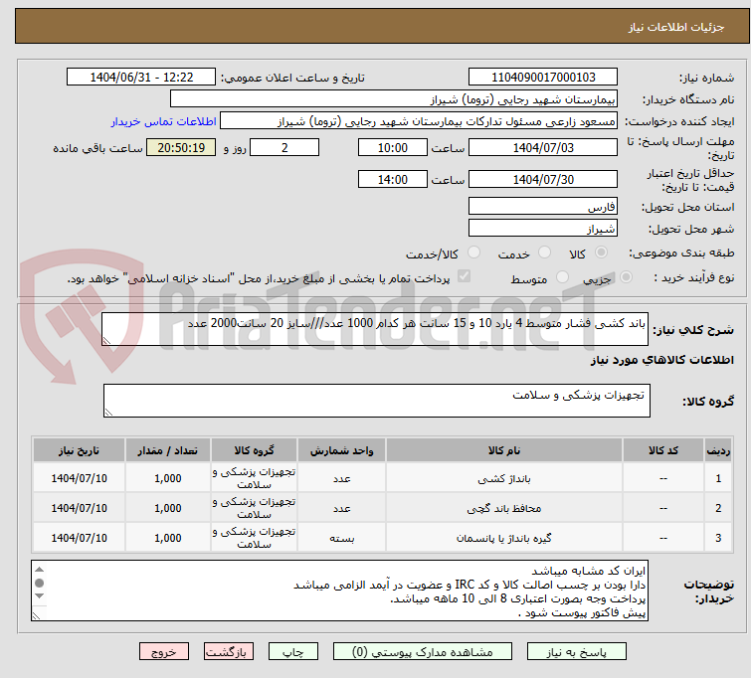The image size is (751, 678).
Task: Open مشاهده مدارک پیوستی attachments button
Action: [x=427, y=653]
